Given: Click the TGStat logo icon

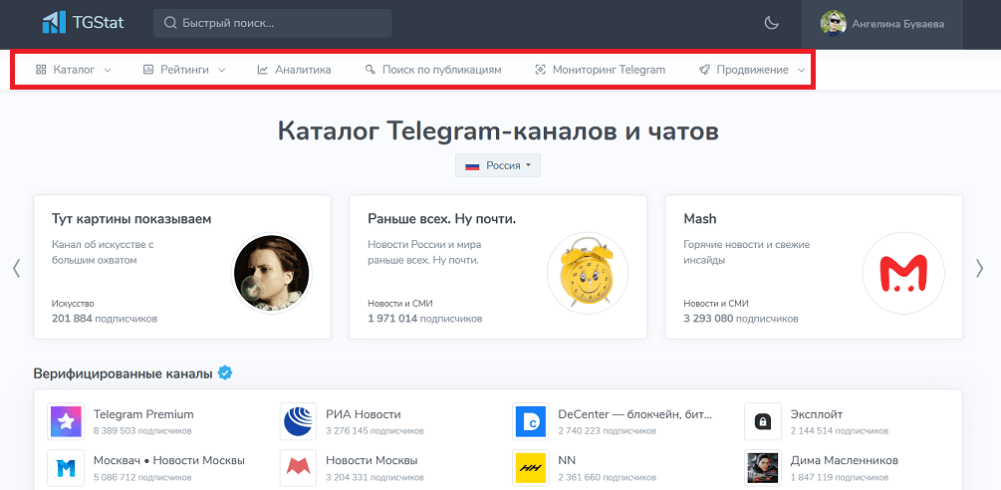Looking at the screenshot, I should point(54,23).
